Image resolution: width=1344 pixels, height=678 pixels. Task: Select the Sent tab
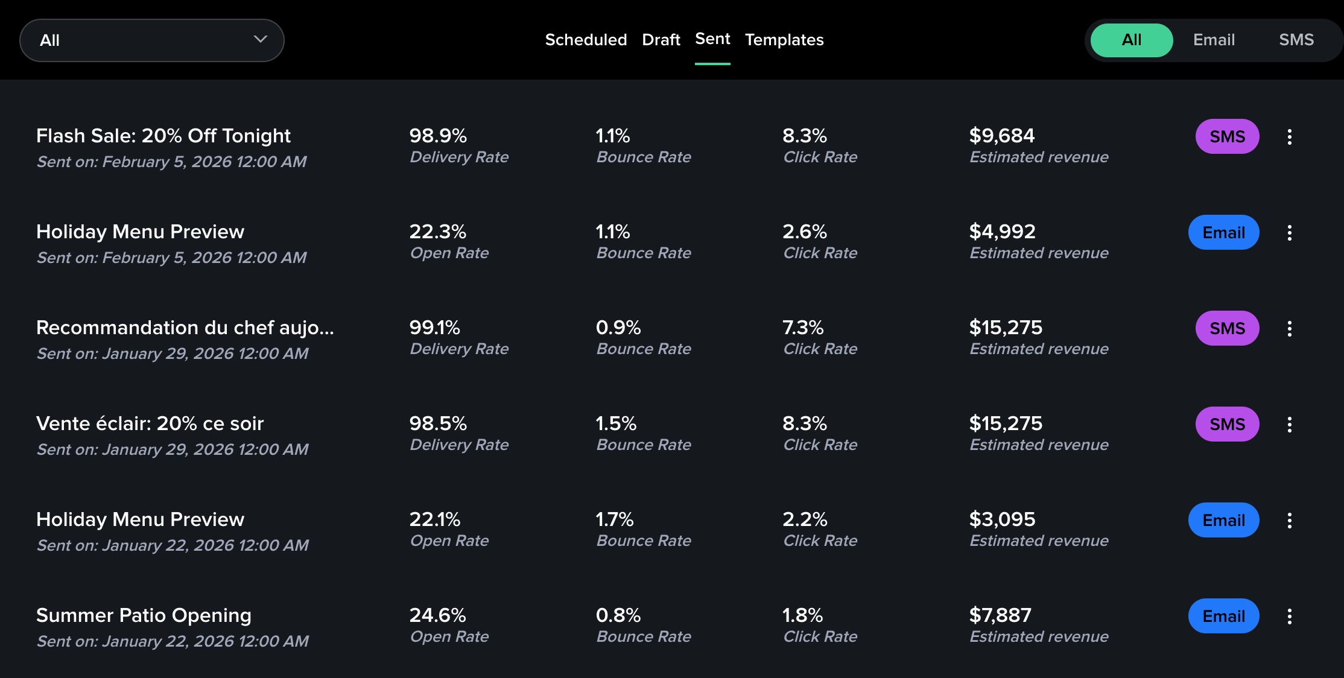pos(712,39)
